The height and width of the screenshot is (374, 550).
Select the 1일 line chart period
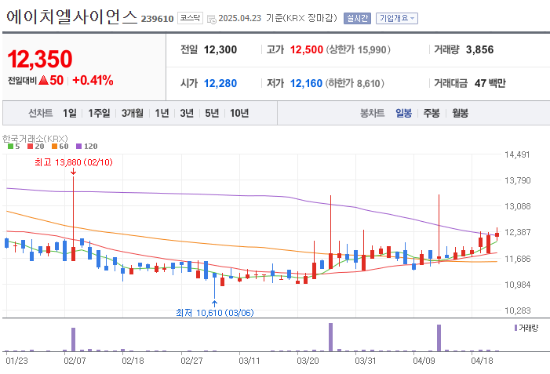[x=70, y=113]
